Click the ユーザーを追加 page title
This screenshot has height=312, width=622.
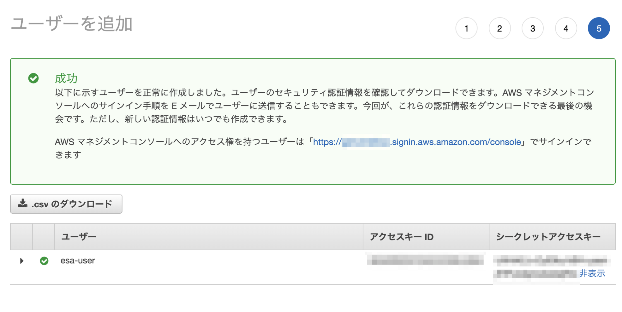point(72,24)
